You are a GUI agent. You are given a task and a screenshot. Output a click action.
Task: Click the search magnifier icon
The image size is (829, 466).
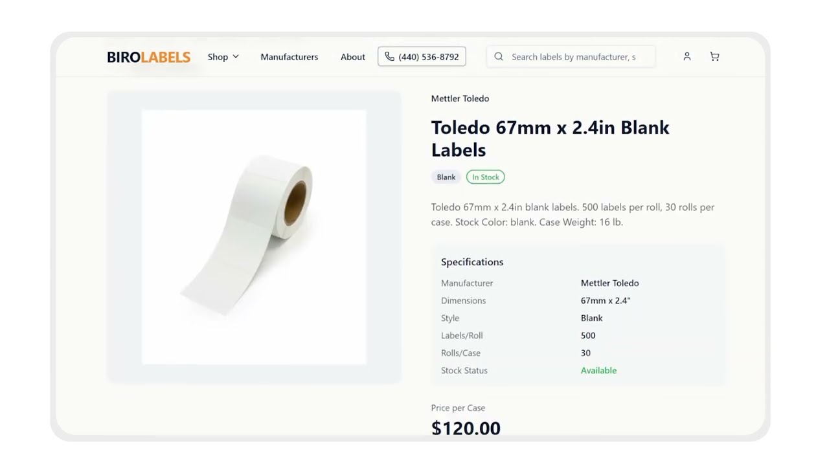pyautogui.click(x=499, y=57)
